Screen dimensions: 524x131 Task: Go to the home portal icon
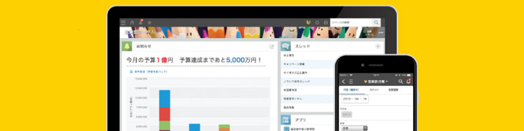click(132, 23)
